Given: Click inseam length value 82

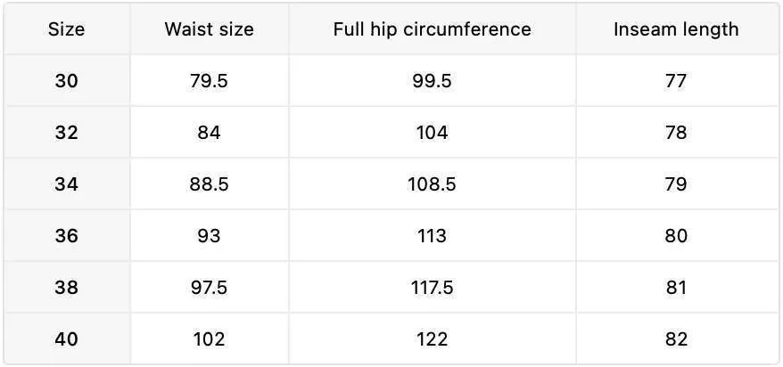Looking at the screenshot, I should pos(676,339).
